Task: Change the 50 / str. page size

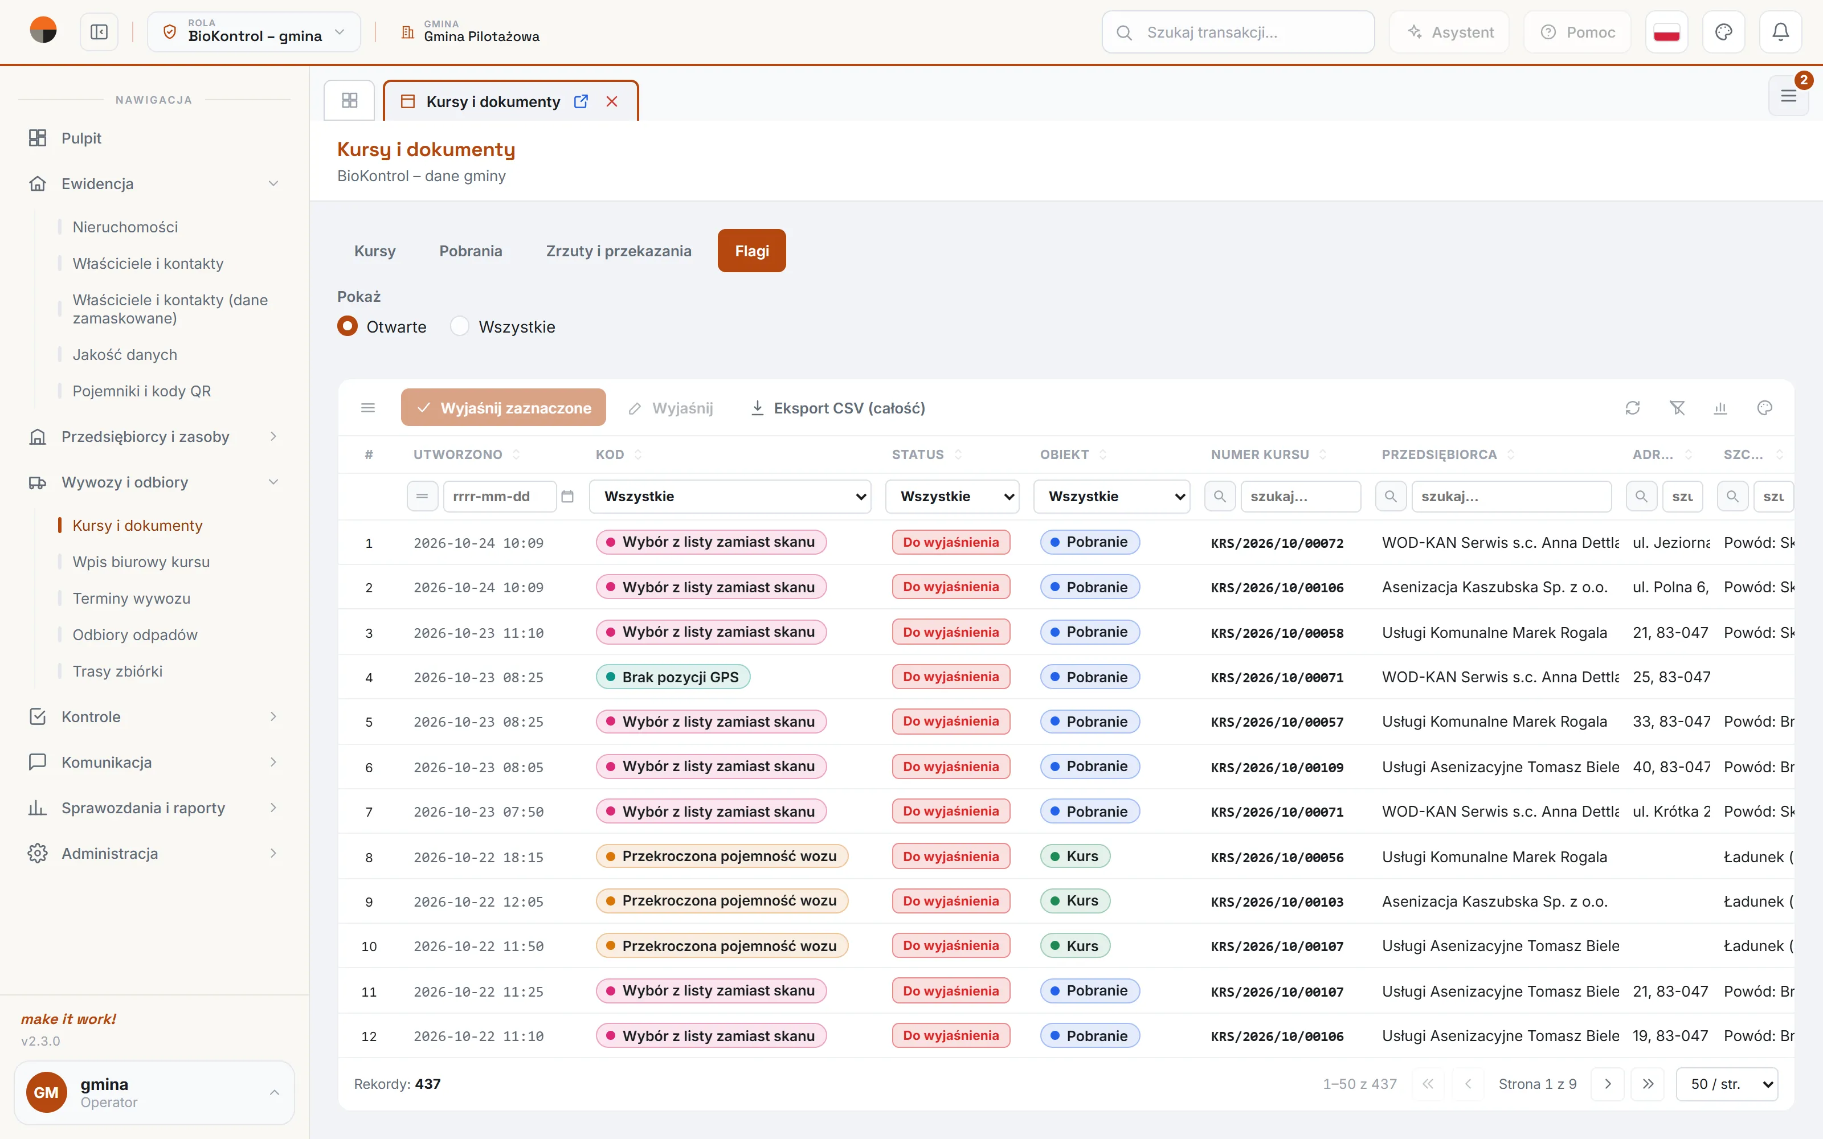Action: [1727, 1084]
